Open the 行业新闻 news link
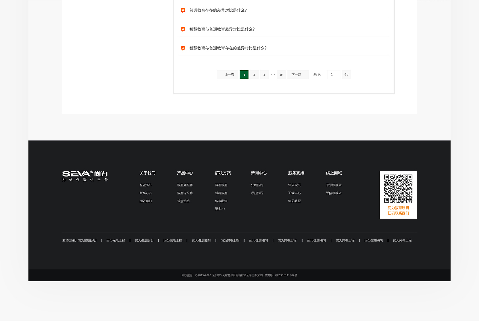479x322 pixels. pos(257,193)
